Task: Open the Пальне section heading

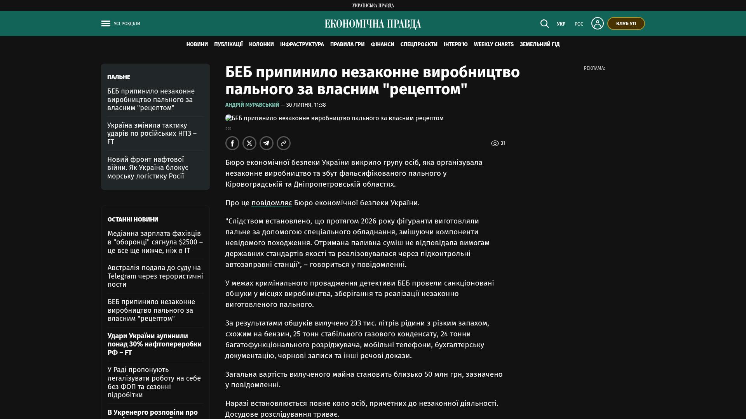Action: click(119, 77)
